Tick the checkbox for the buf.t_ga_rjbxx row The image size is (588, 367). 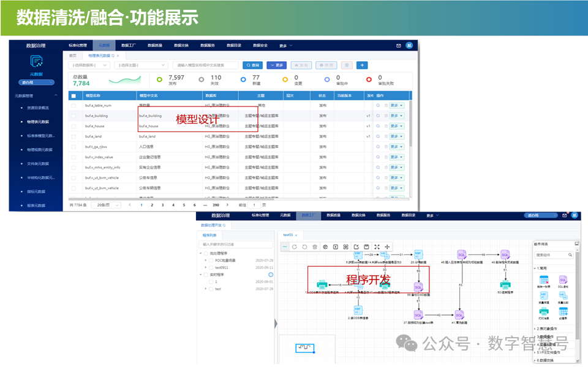click(73, 147)
